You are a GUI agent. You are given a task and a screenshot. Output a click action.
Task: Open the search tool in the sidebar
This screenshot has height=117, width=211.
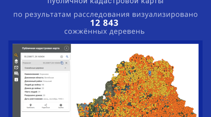pyautogui.click(x=16, y=55)
